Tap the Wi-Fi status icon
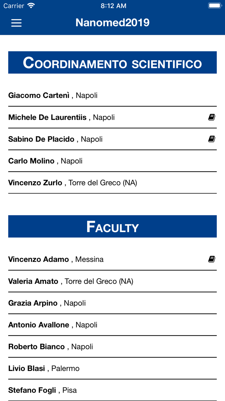The width and height of the screenshot is (225, 401). pos(31,6)
